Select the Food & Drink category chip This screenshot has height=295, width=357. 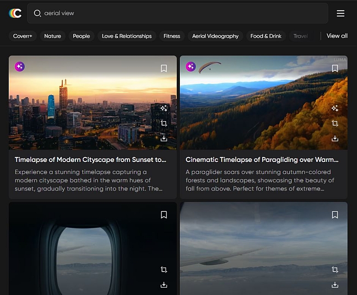pyautogui.click(x=266, y=36)
